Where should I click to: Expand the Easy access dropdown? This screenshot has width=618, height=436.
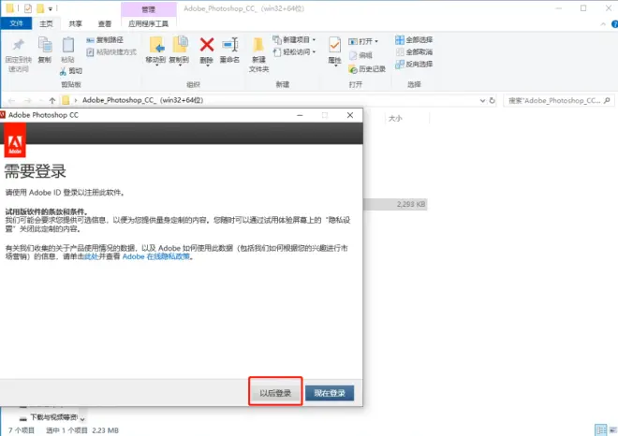tap(314, 52)
